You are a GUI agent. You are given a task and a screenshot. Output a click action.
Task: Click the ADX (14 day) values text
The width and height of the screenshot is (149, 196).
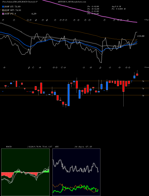click(x=83, y=146)
